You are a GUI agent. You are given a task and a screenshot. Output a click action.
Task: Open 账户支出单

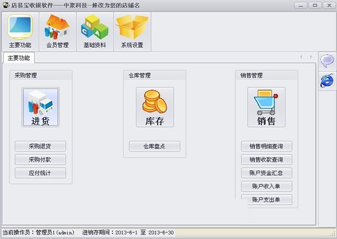pyautogui.click(x=266, y=200)
